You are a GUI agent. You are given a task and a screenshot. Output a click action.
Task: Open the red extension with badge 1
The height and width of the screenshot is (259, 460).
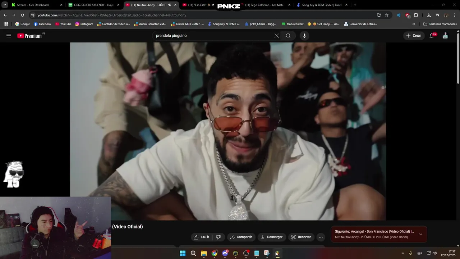(408, 15)
